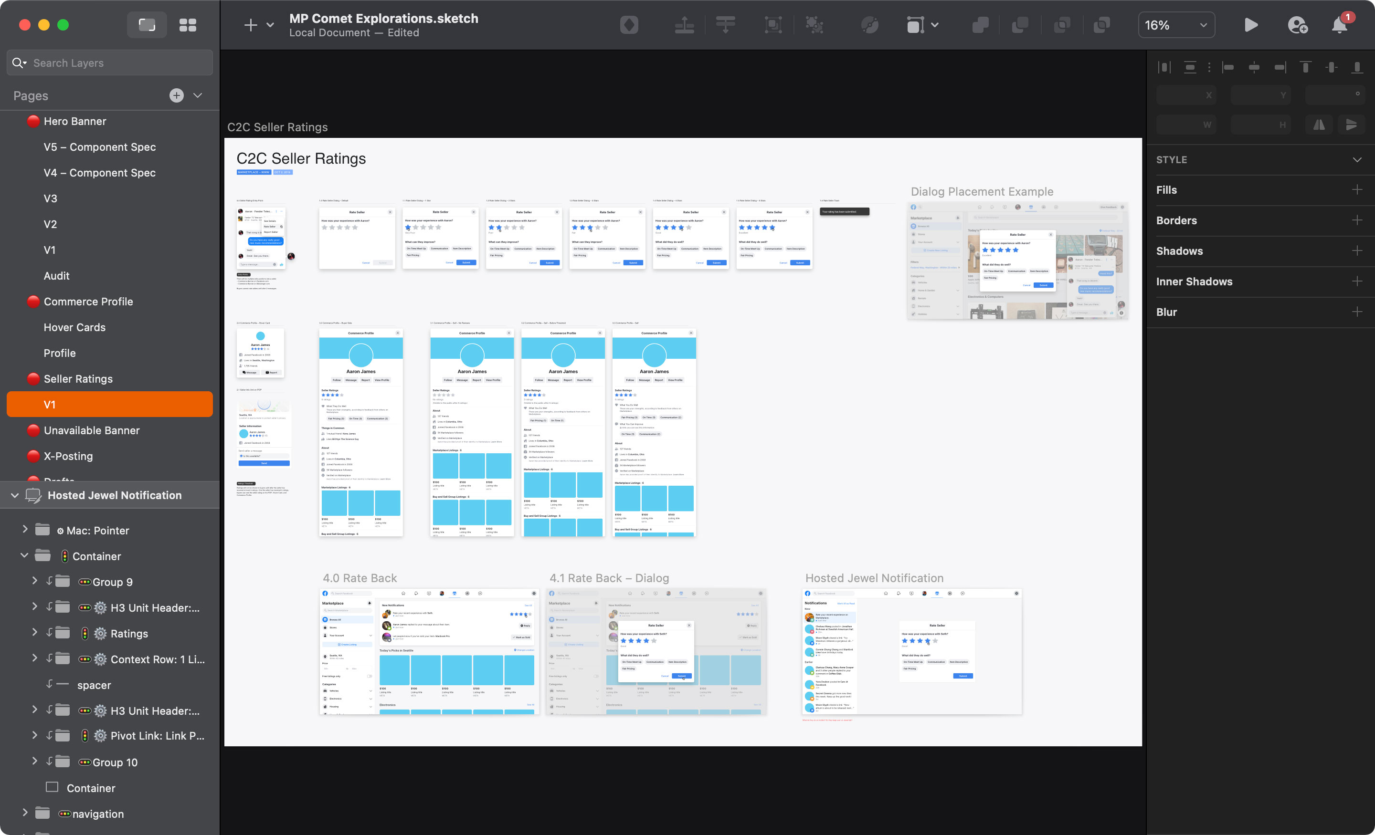Click the Union boolean operation icon
This screenshot has width=1375, height=835.
pos(980,25)
